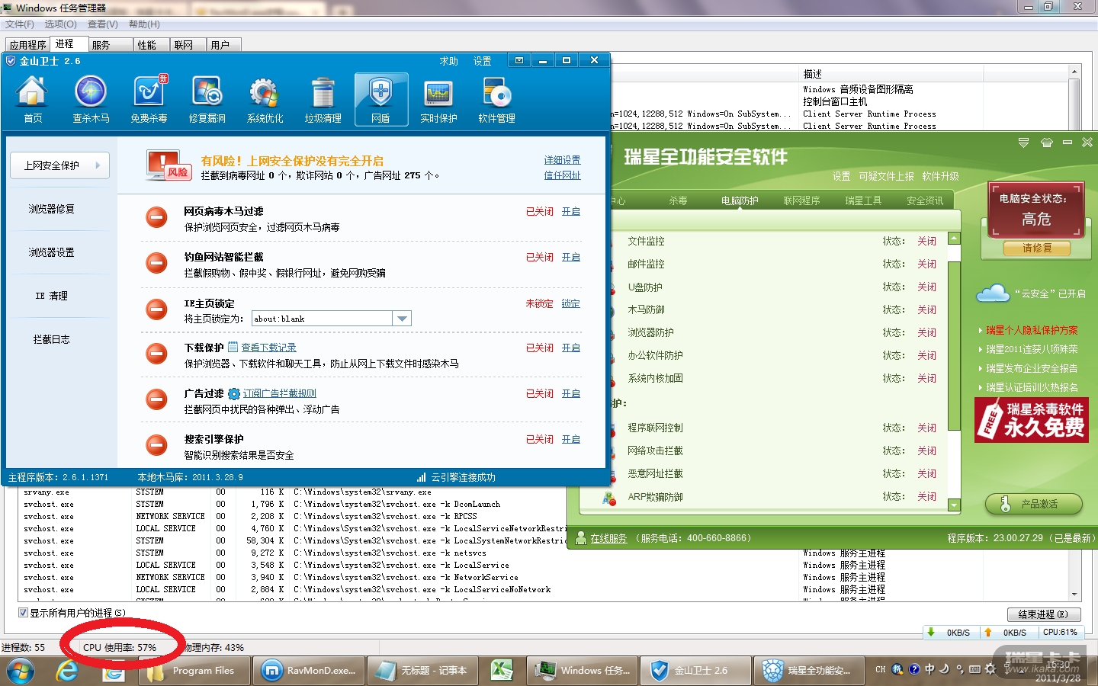
Task: Expand the 上网安全保护 sidebar arrow
Action: (x=98, y=165)
